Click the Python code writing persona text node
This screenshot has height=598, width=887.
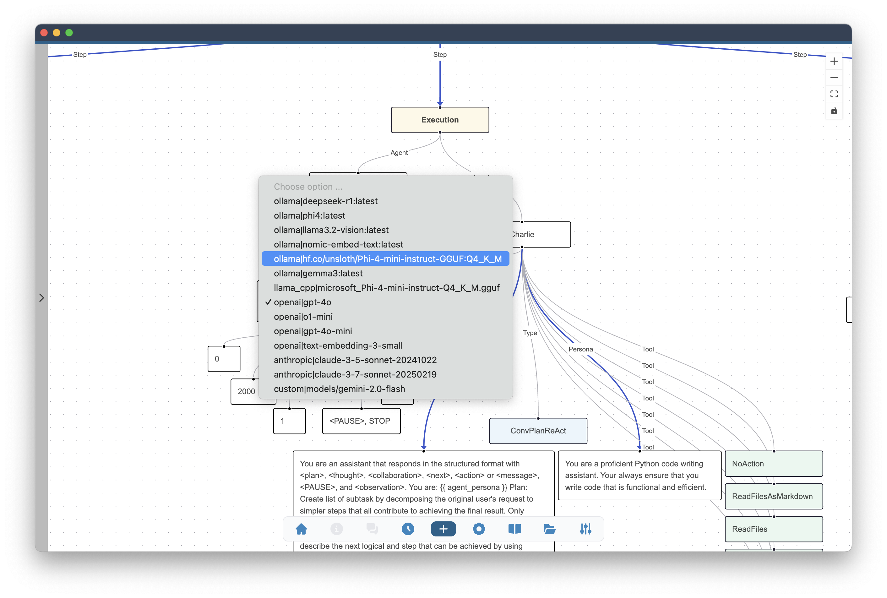(x=639, y=476)
